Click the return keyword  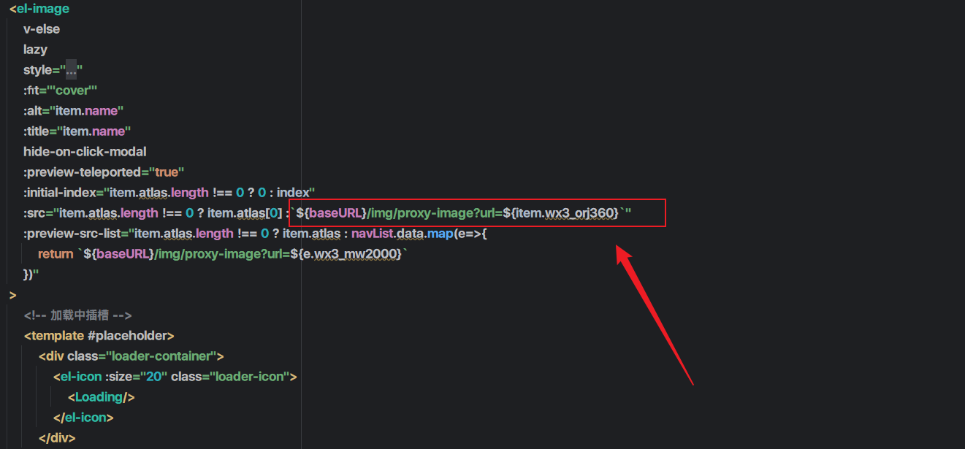(56, 254)
